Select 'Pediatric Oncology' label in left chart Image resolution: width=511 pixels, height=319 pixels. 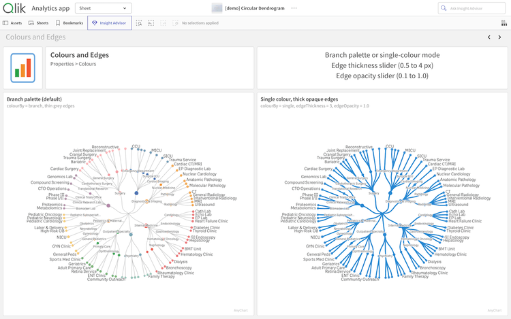(45, 214)
